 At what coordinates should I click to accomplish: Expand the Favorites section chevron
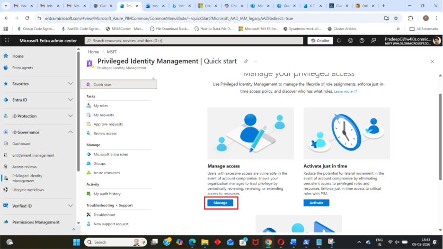(71, 84)
